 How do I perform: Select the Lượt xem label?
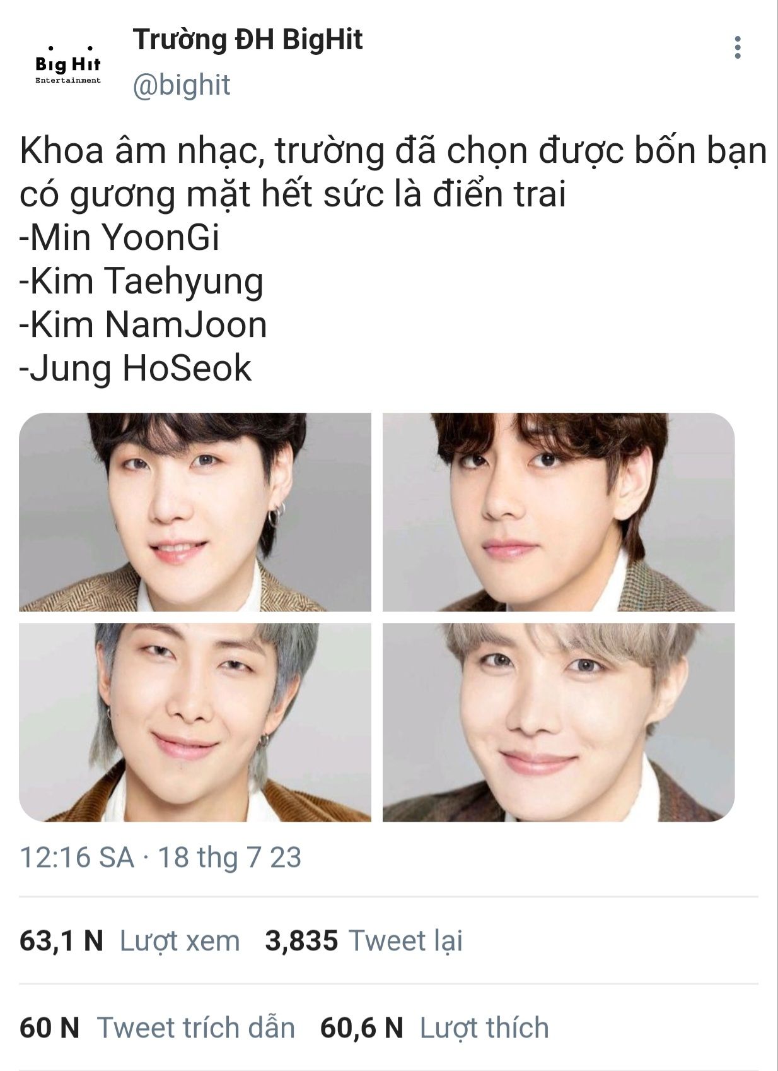click(x=180, y=940)
